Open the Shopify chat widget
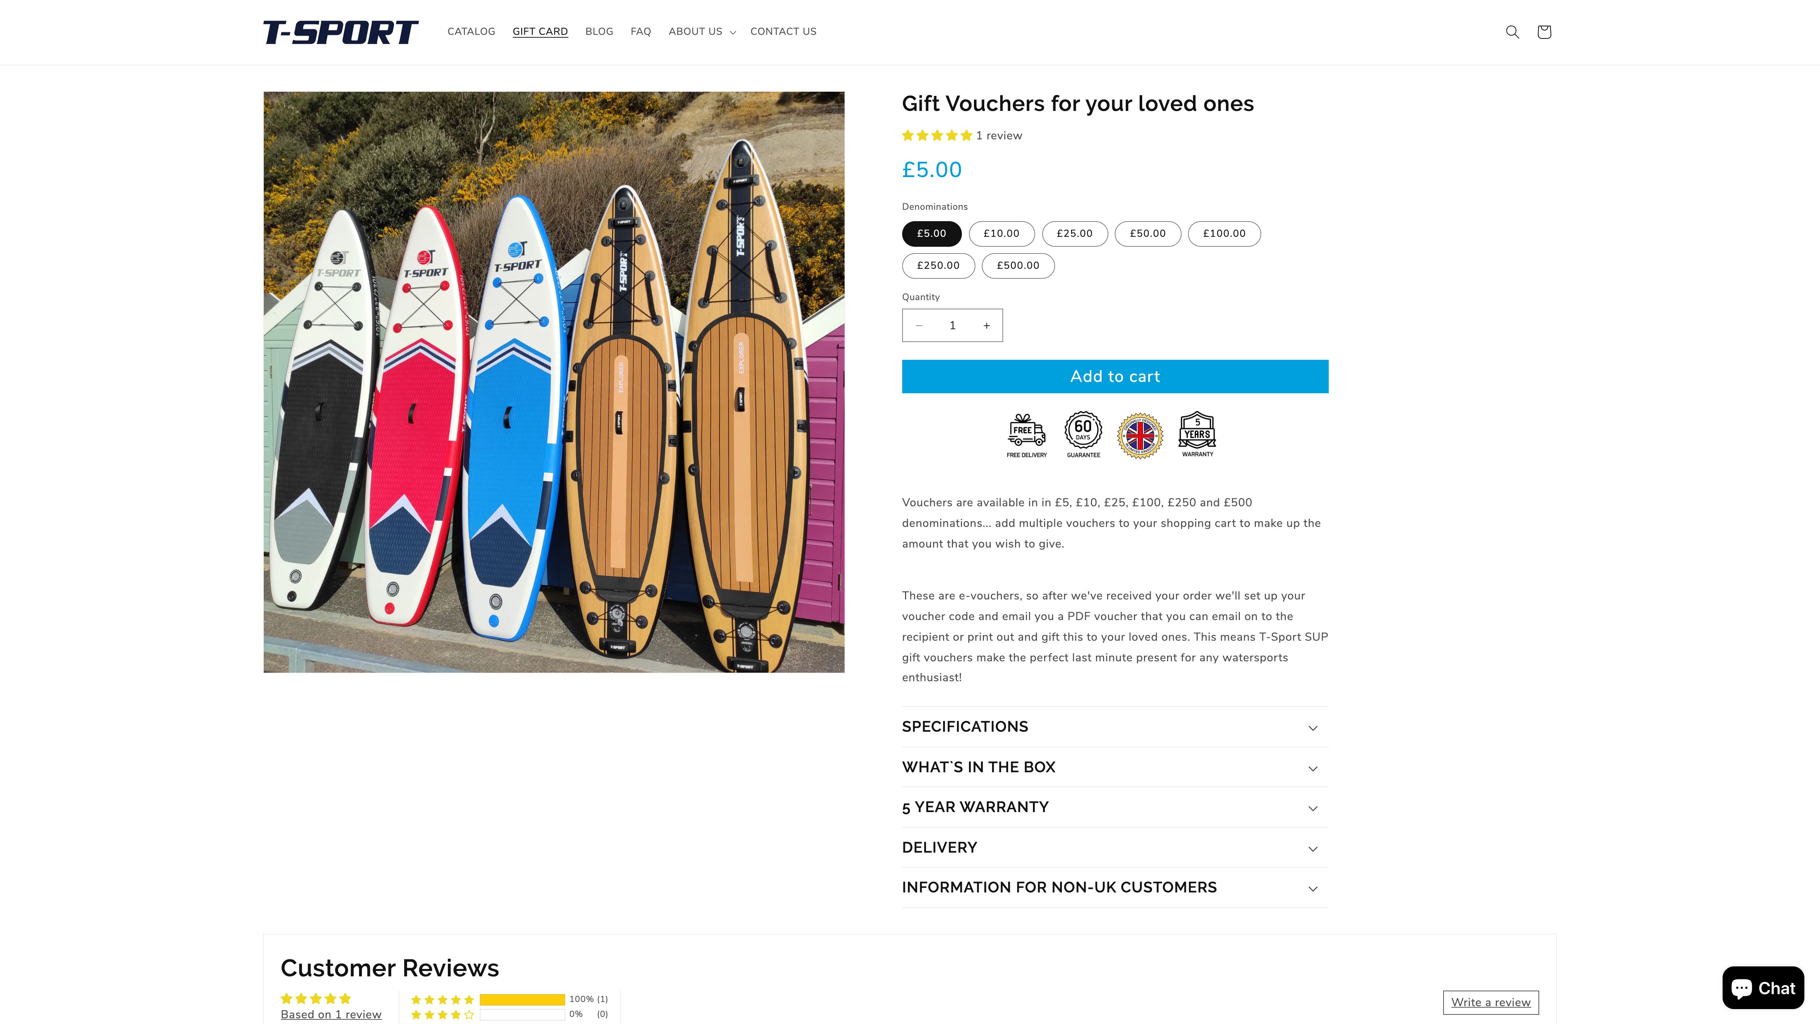The height and width of the screenshot is (1024, 1820). click(1763, 987)
